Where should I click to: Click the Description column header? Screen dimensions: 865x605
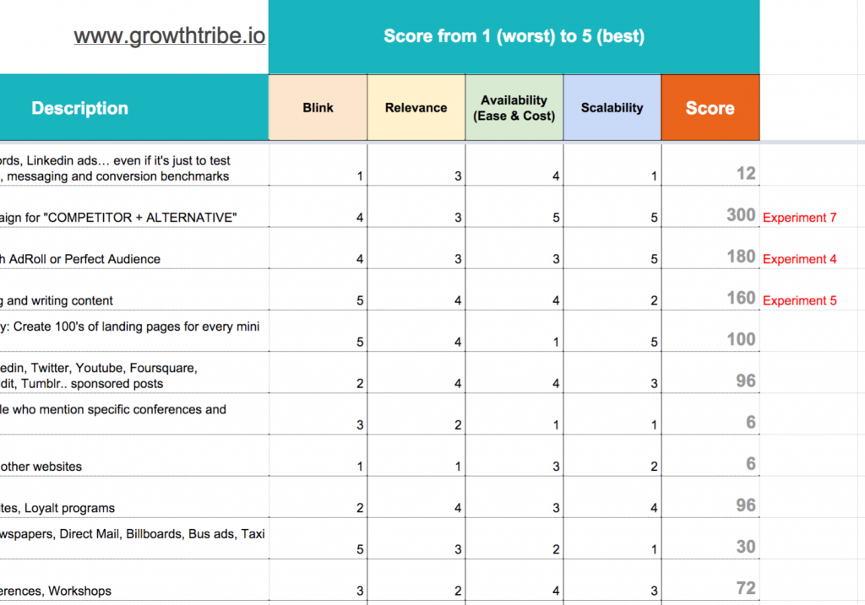[80, 108]
